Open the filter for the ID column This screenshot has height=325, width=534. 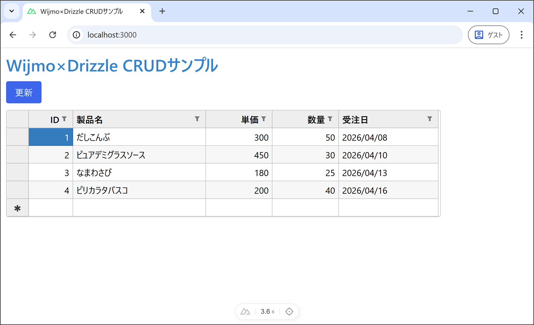click(64, 119)
